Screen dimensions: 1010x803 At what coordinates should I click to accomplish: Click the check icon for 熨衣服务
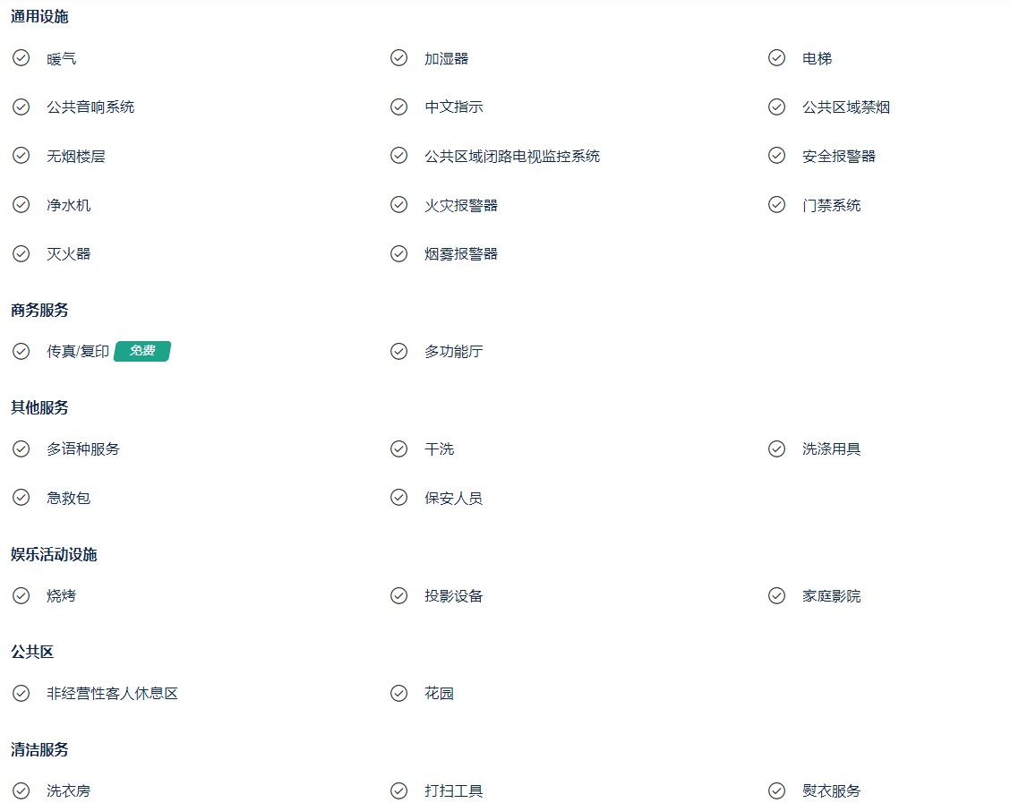pyautogui.click(x=777, y=790)
